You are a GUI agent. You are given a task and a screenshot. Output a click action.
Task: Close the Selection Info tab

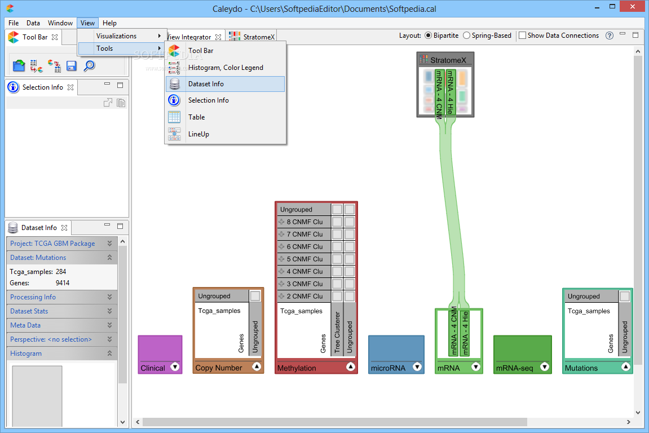(70, 87)
